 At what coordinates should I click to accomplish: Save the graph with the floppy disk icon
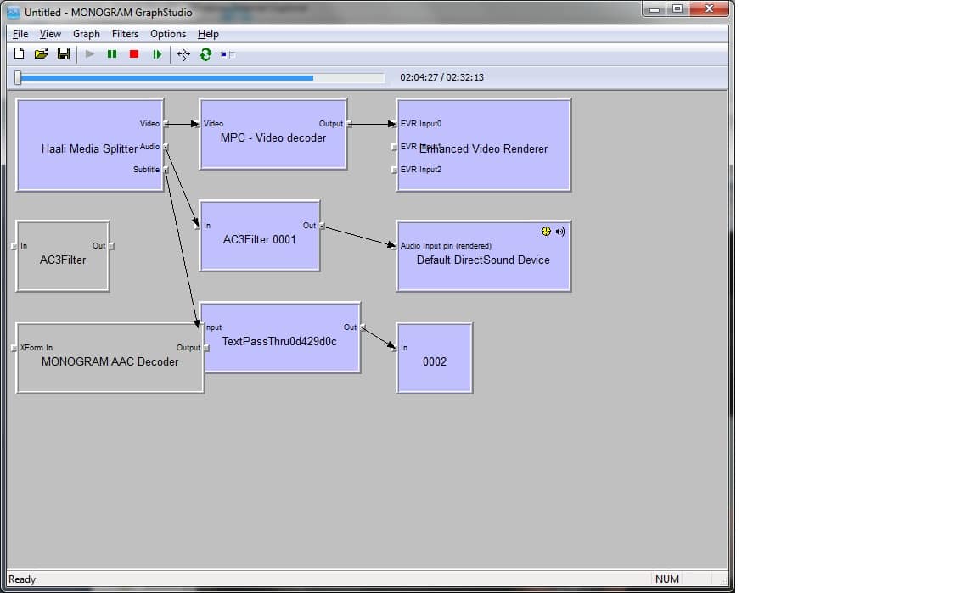(64, 54)
